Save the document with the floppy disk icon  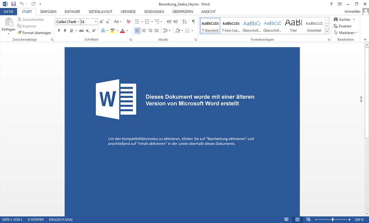[14, 4]
